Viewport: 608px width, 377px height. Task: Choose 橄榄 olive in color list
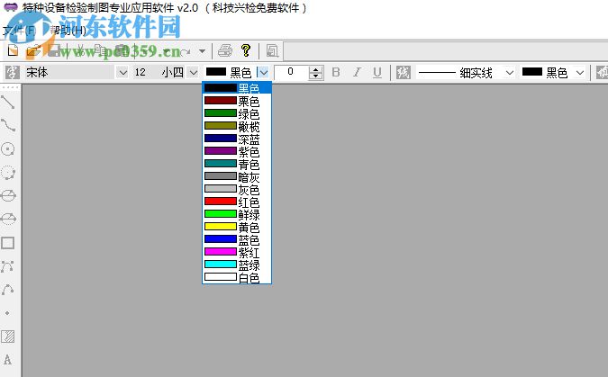click(x=237, y=126)
